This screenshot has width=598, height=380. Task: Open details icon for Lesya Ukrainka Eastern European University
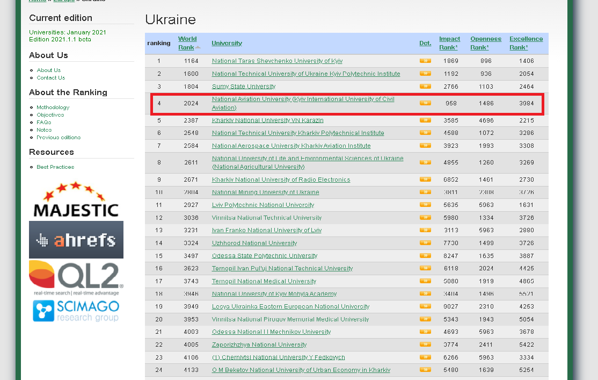pyautogui.click(x=425, y=306)
